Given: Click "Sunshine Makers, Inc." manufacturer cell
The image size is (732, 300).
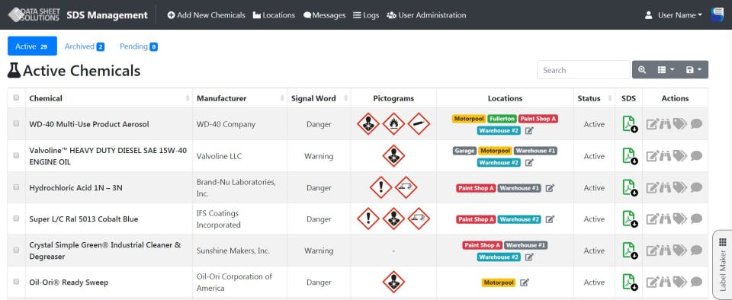Looking at the screenshot, I should tap(233, 251).
